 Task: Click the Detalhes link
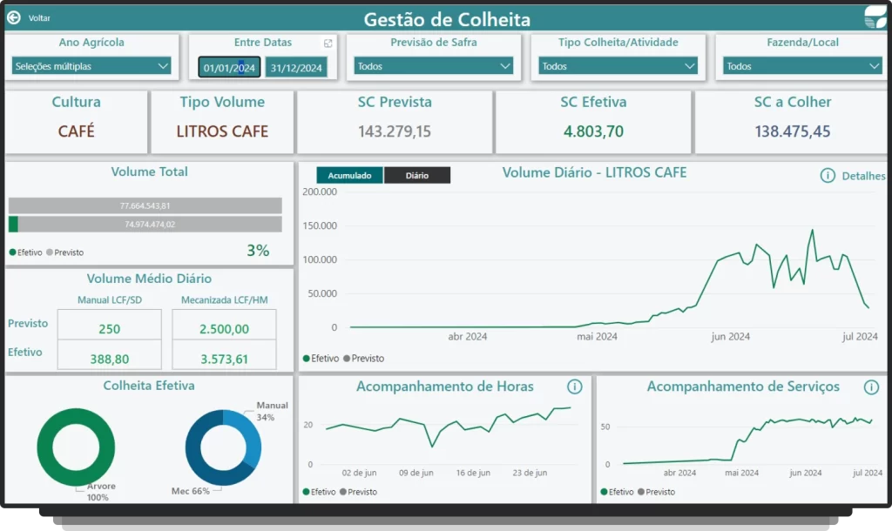(x=863, y=176)
